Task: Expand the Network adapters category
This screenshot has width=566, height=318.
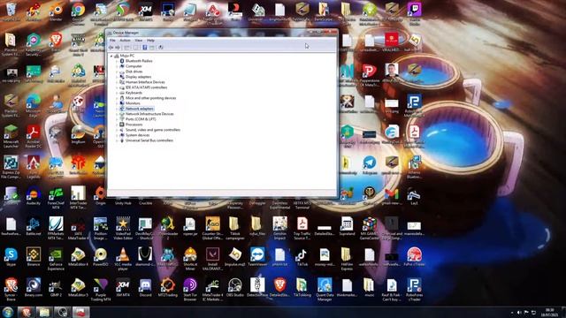Action: click(117, 109)
